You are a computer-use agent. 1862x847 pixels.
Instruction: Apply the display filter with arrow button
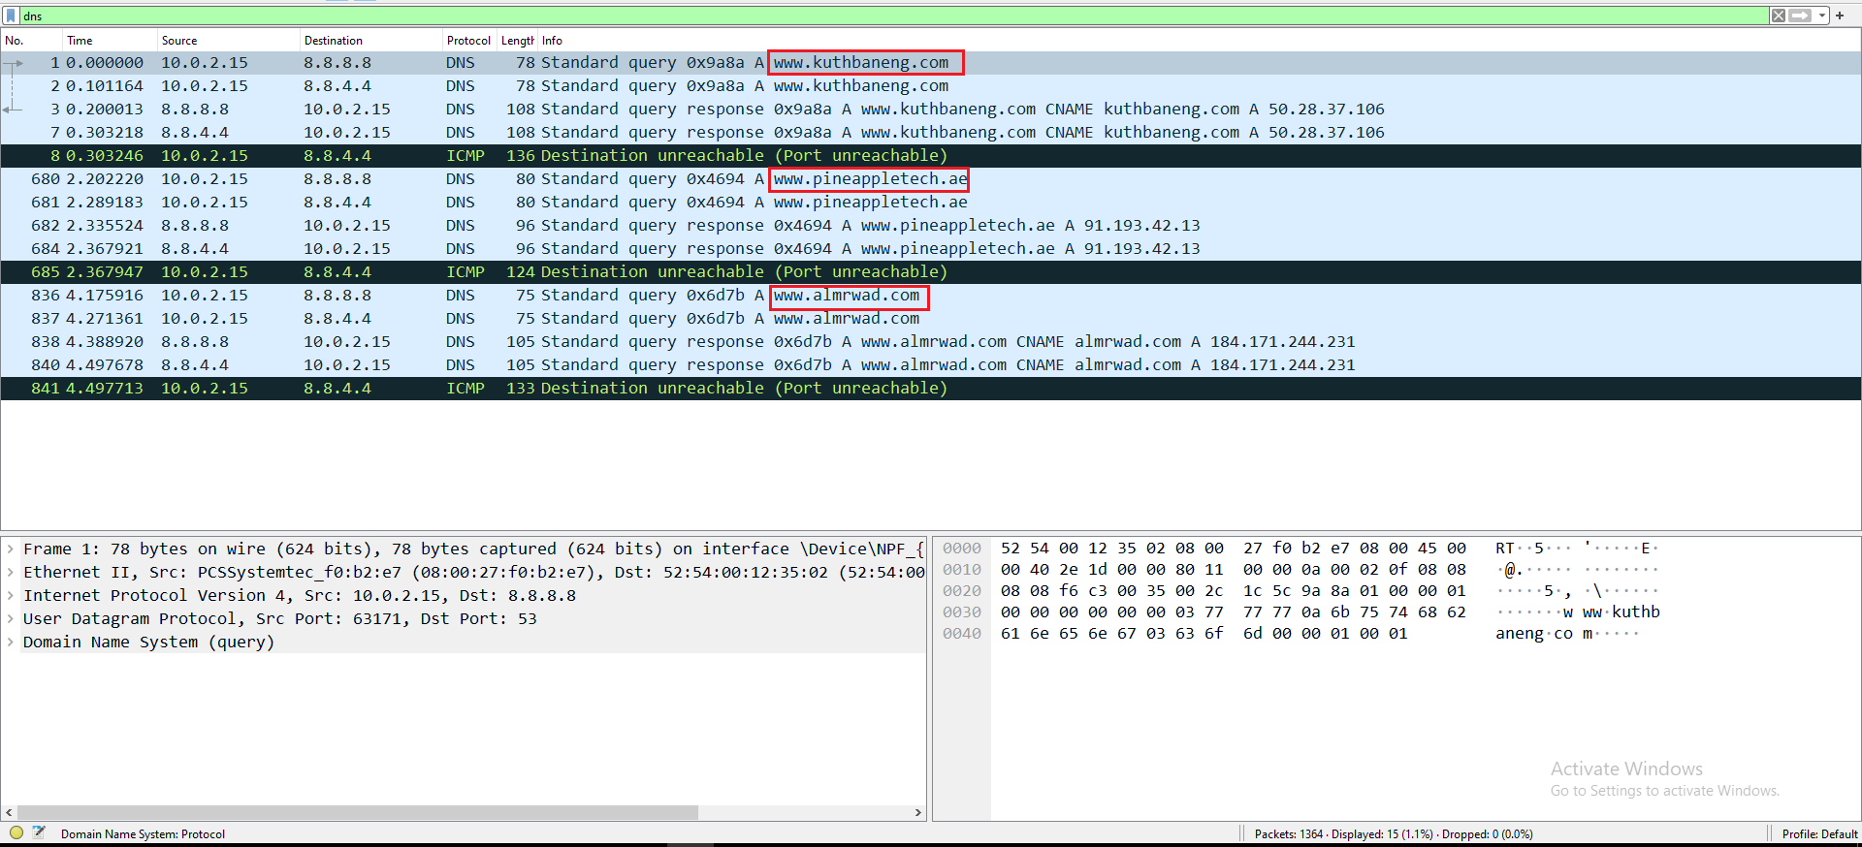pyautogui.click(x=1800, y=16)
